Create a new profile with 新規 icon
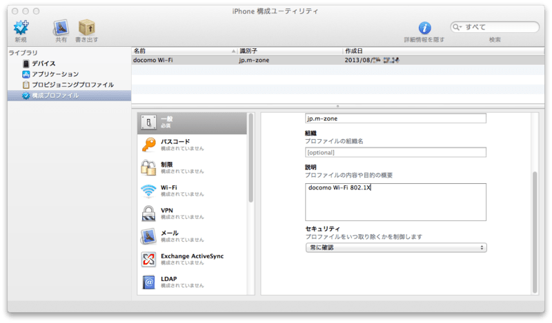This screenshot has height=323, width=552. [21, 28]
